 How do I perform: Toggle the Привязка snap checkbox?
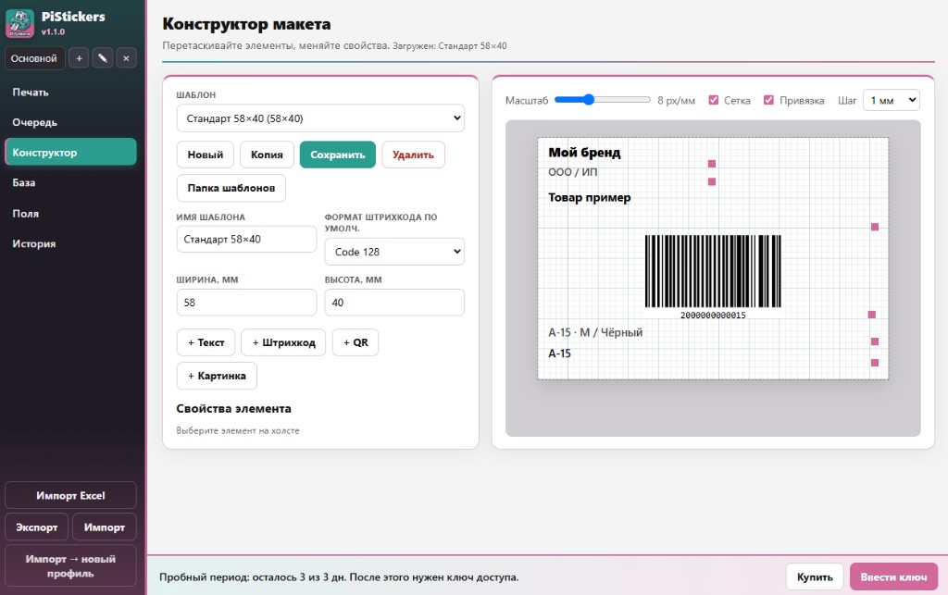pos(768,100)
